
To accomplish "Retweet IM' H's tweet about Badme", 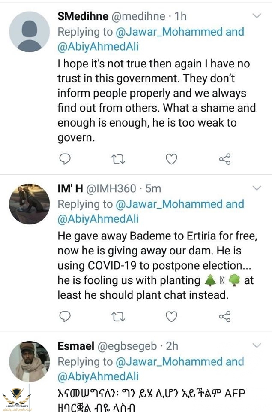I will [x=118, y=317].
